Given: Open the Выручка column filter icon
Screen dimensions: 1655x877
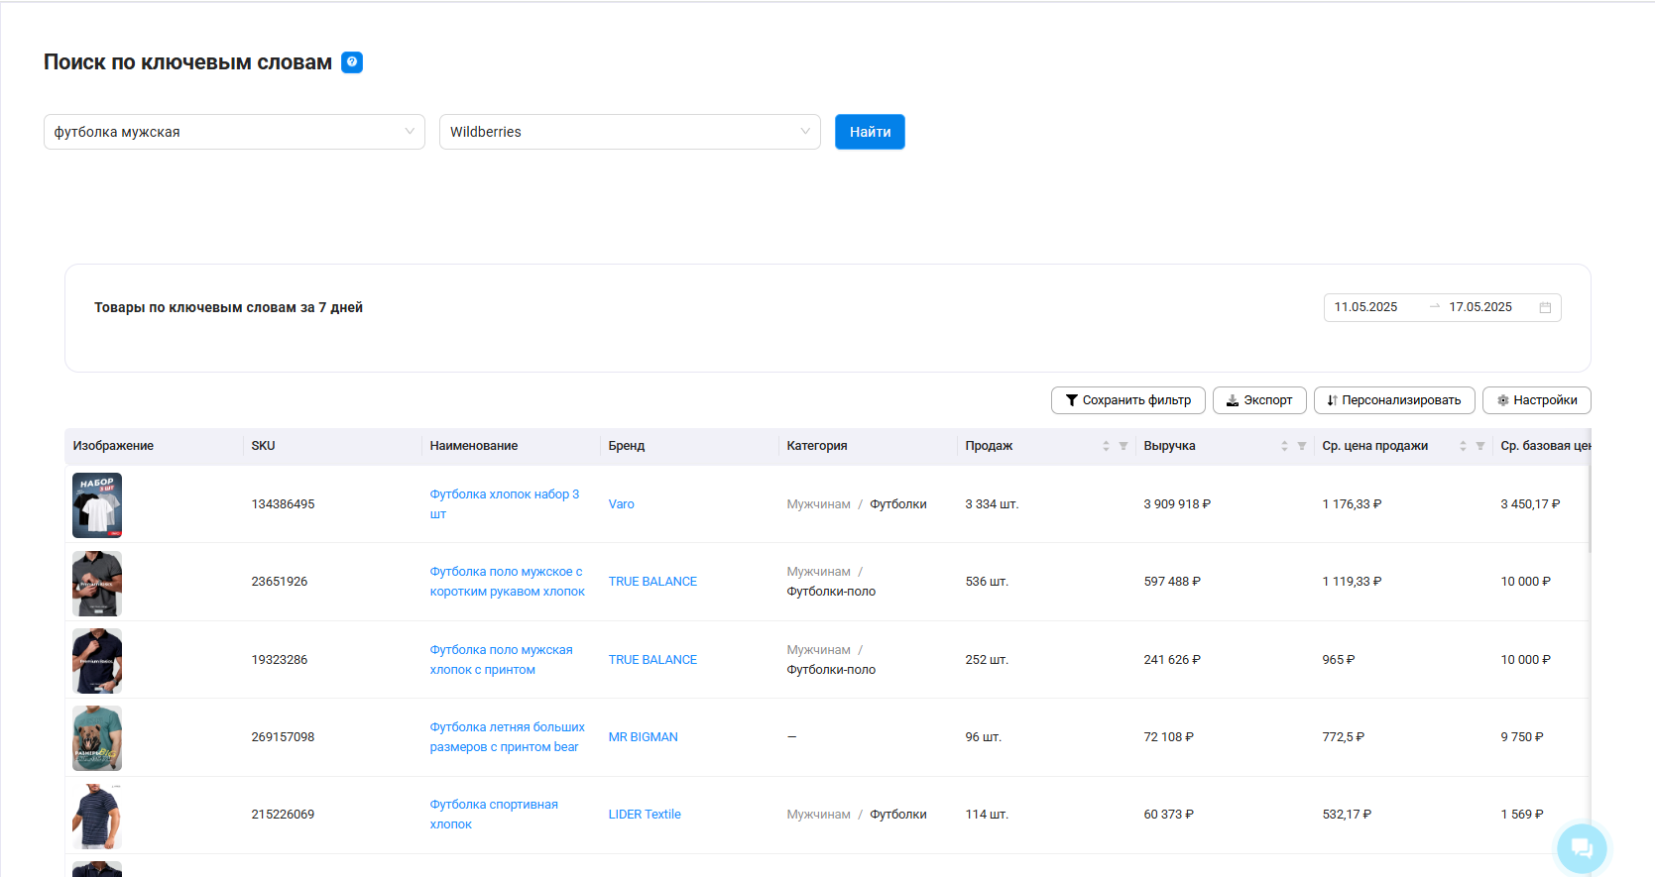Looking at the screenshot, I should pos(1302,446).
